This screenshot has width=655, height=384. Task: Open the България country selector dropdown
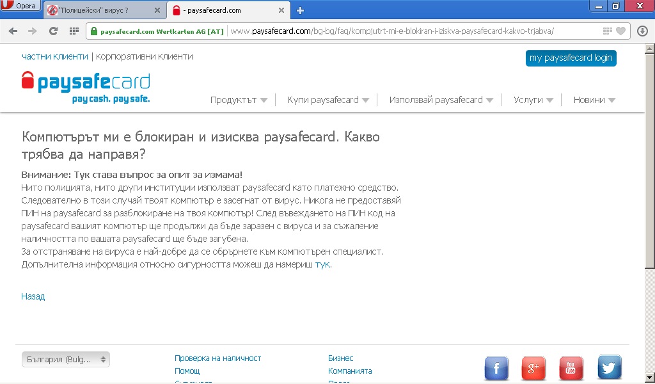tap(66, 359)
